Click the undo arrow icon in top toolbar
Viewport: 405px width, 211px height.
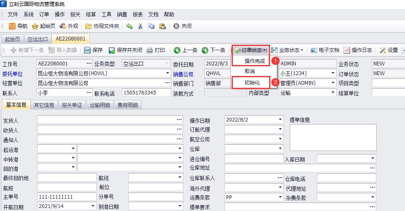tap(130, 26)
